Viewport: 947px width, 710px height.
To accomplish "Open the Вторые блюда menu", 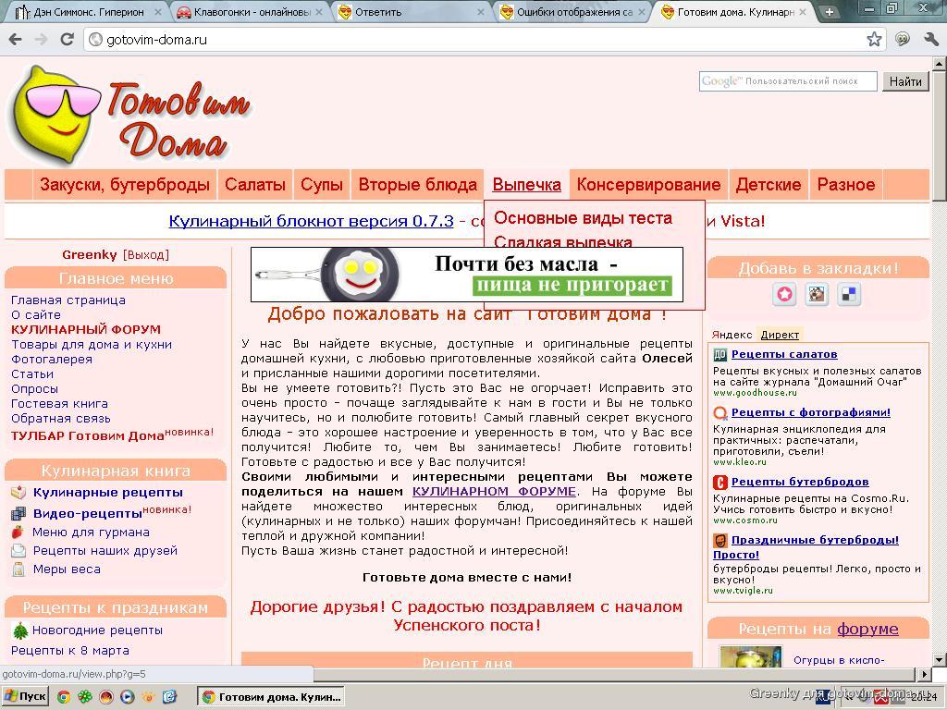I will click(x=417, y=185).
